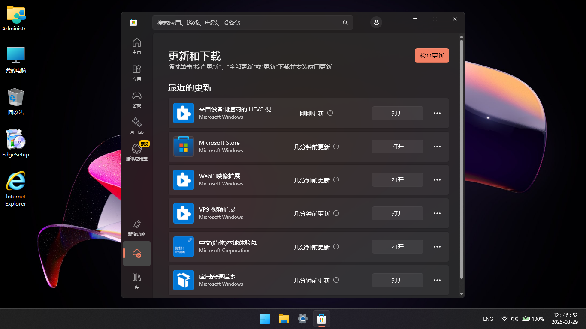Open more options for 应用安装程序
Screen dimensions: 586x329
437,280
